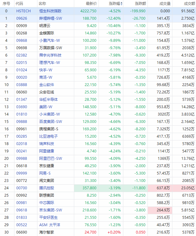Open 平安好医生 stock
The height and width of the screenshot is (236, 196).
coord(48,218)
